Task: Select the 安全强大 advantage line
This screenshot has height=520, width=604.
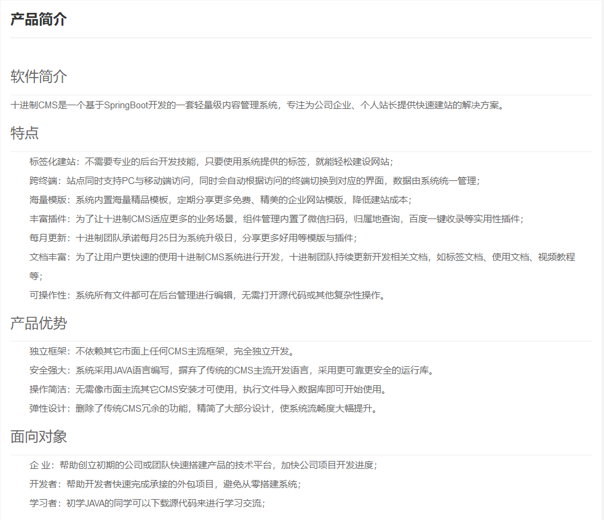Action: coord(232,370)
